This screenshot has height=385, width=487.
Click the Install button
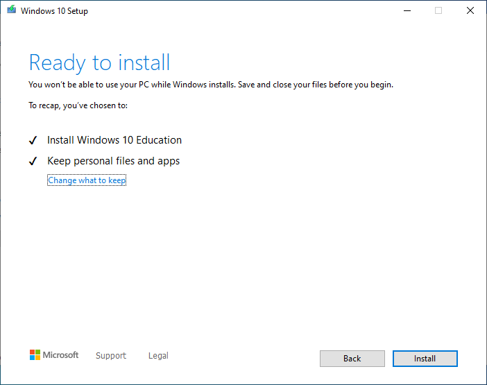425,359
